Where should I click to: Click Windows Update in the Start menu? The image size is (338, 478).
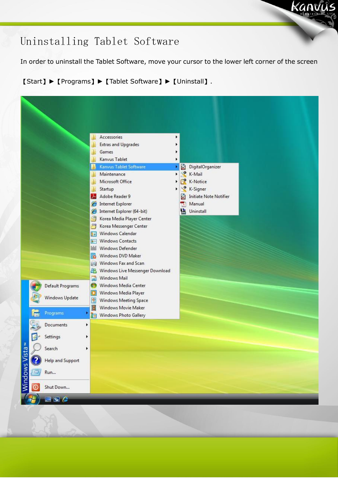tap(60, 298)
